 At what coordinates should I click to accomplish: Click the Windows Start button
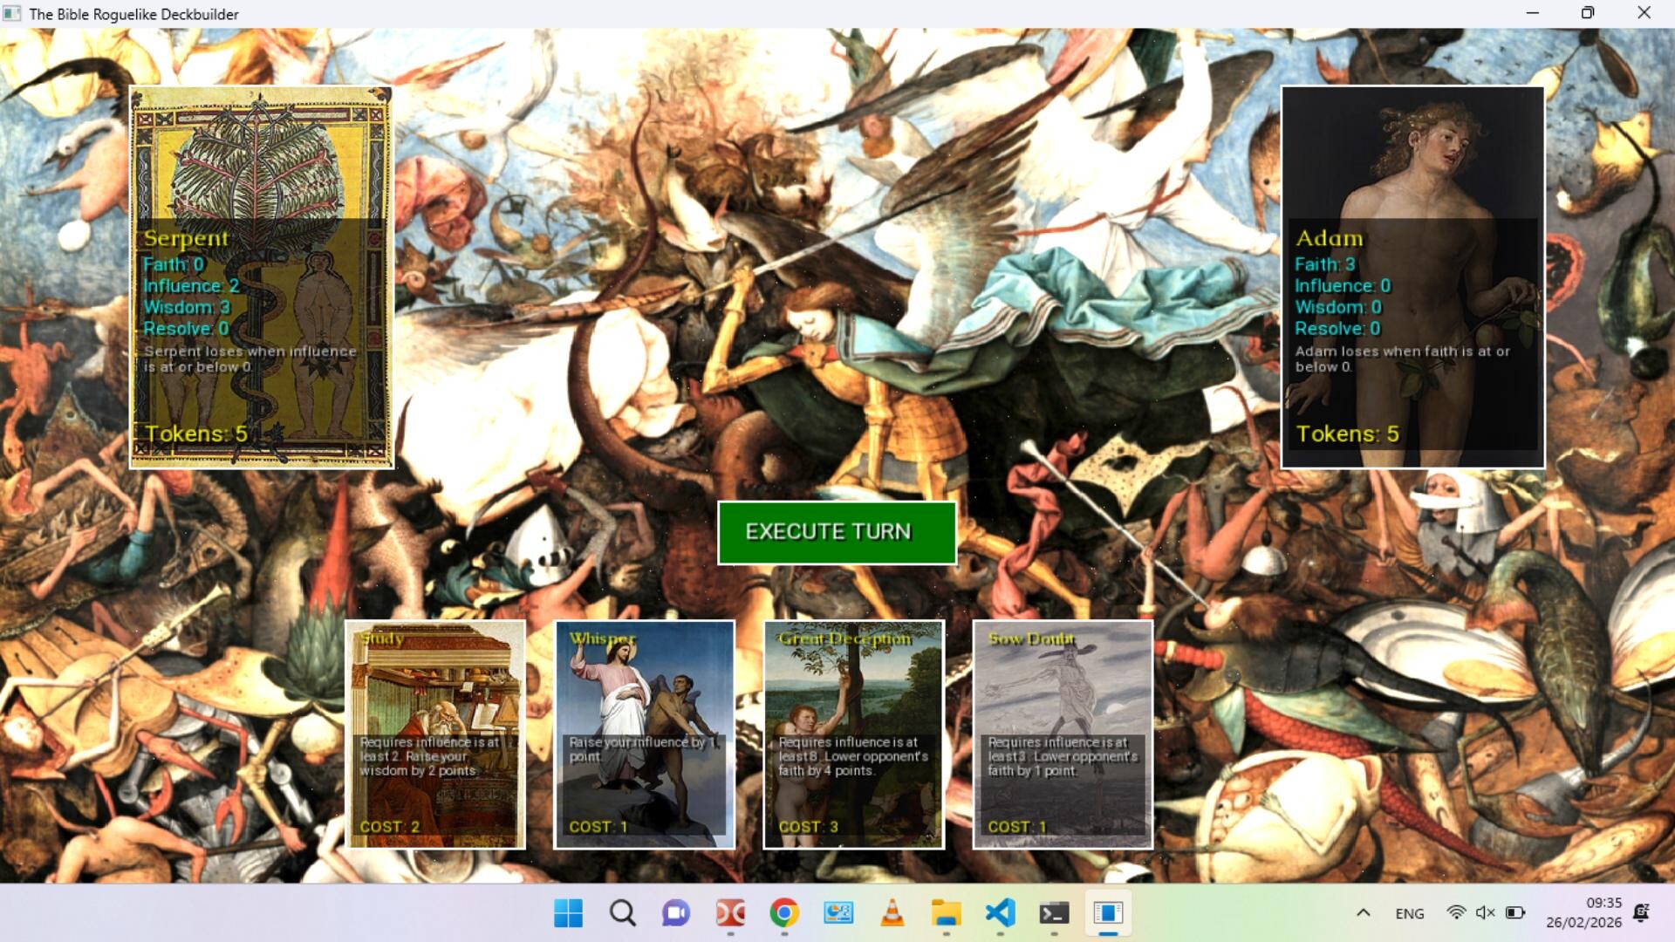click(569, 913)
